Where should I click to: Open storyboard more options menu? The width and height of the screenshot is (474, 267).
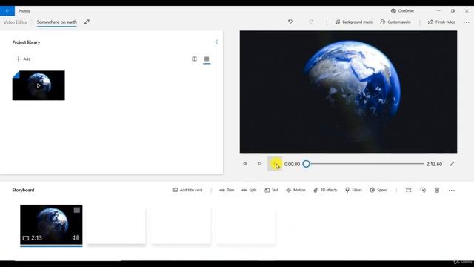[452, 191]
